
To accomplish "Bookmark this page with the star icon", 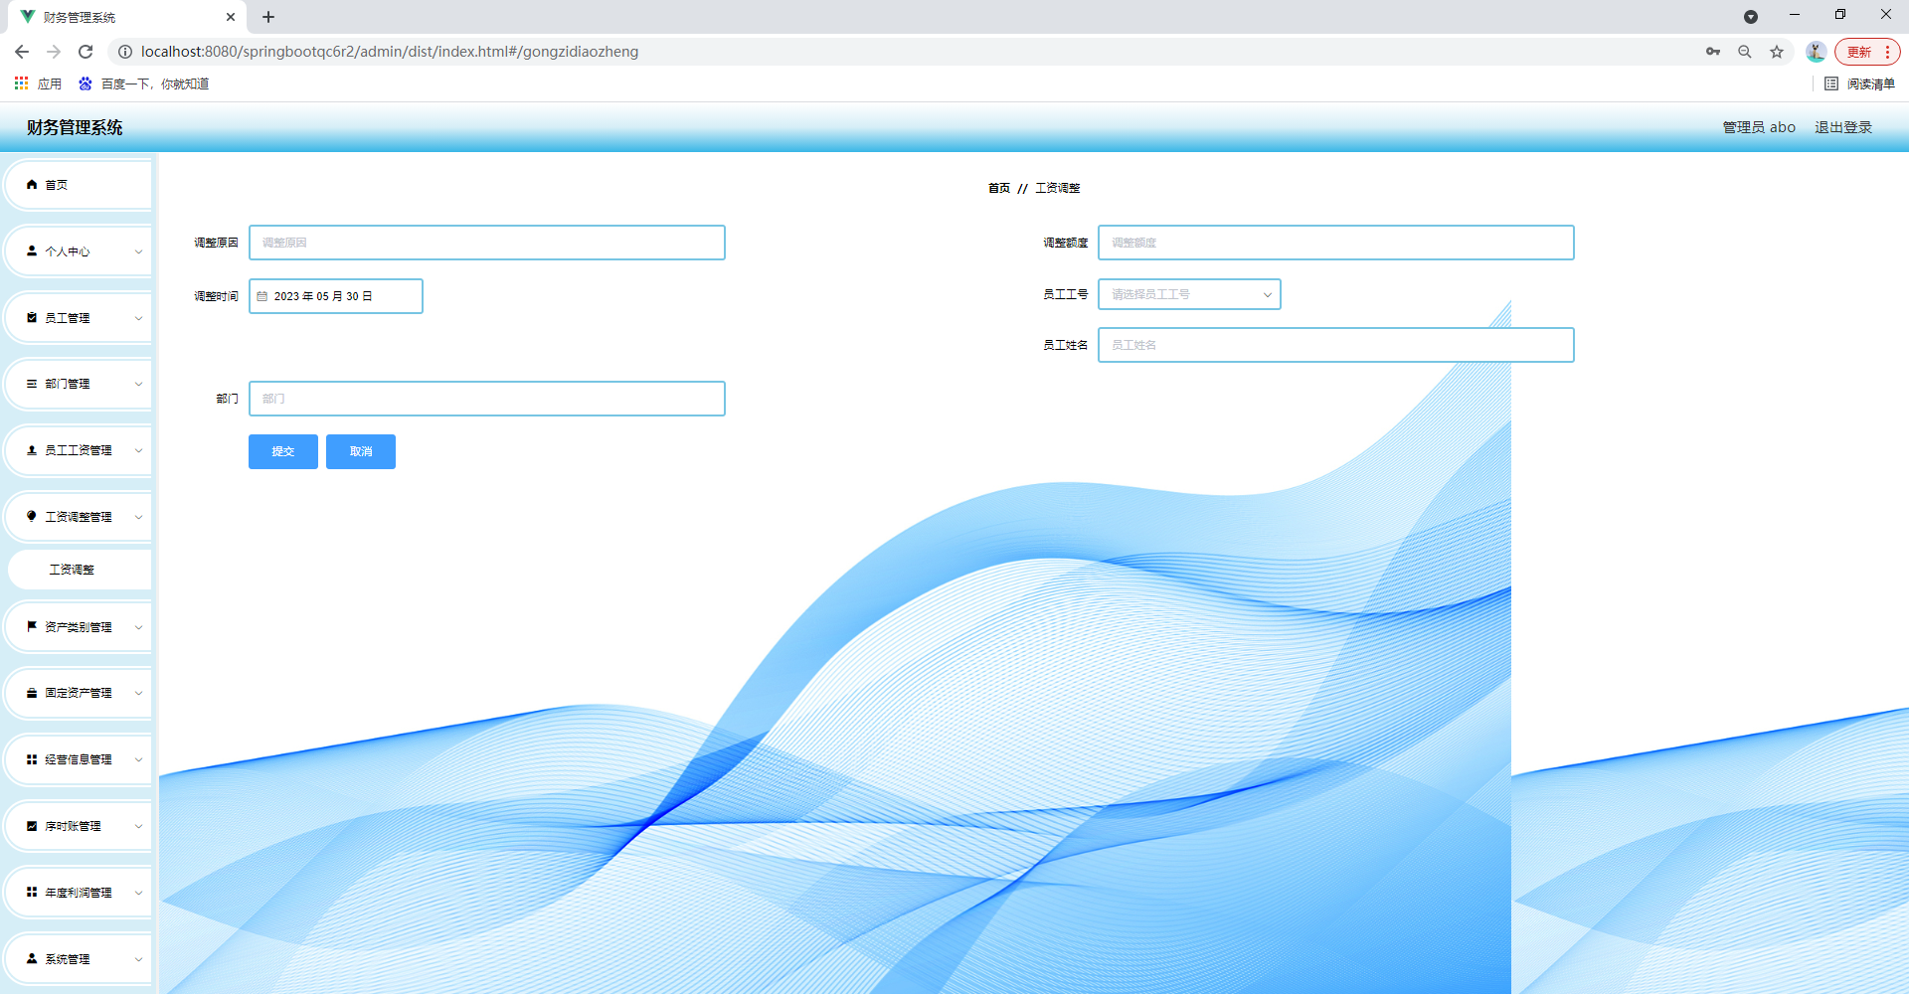I will pos(1777,52).
